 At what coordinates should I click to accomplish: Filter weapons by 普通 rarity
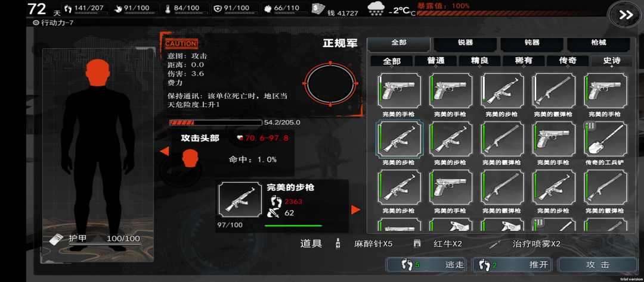pos(436,61)
